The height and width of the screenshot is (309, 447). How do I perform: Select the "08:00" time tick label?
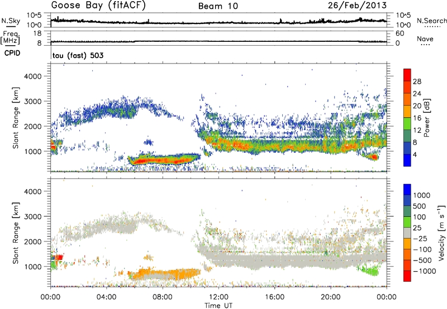click(163, 297)
